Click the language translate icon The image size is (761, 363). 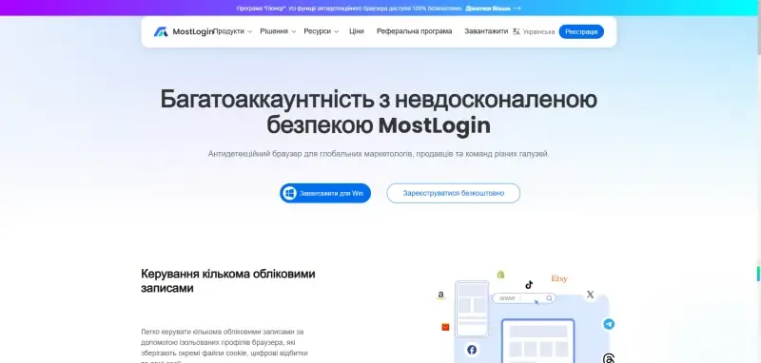pos(517,31)
